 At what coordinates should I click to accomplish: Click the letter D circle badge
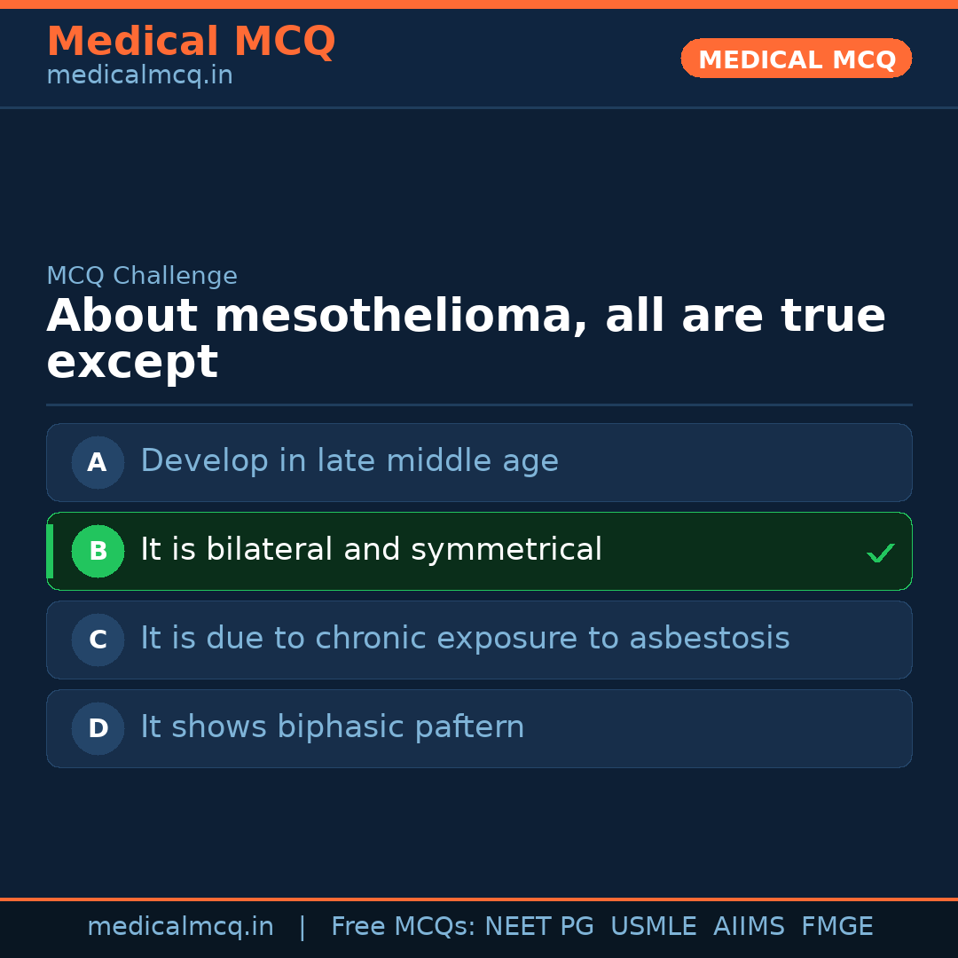(x=98, y=728)
